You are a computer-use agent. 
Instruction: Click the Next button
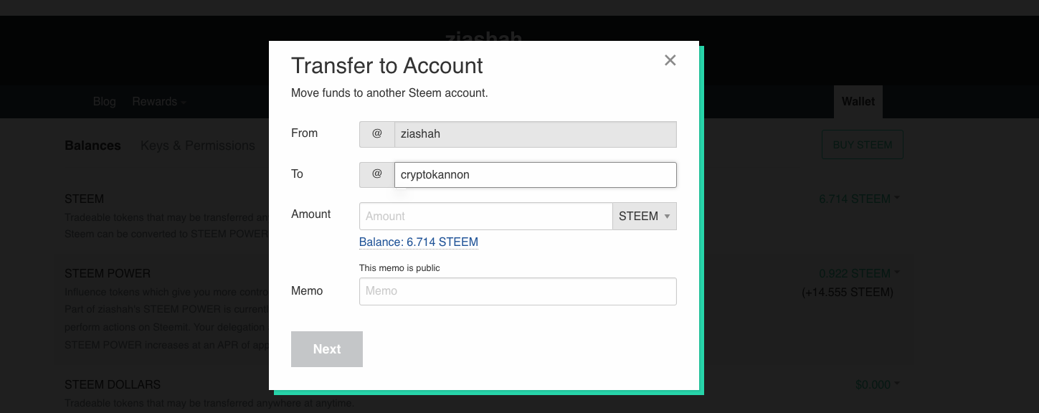pyautogui.click(x=326, y=349)
